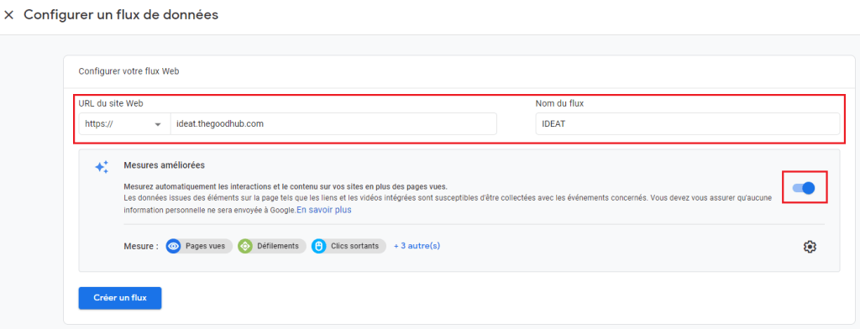Click the Mesures améliorées sparkle icon
The image size is (860, 329).
click(x=102, y=167)
